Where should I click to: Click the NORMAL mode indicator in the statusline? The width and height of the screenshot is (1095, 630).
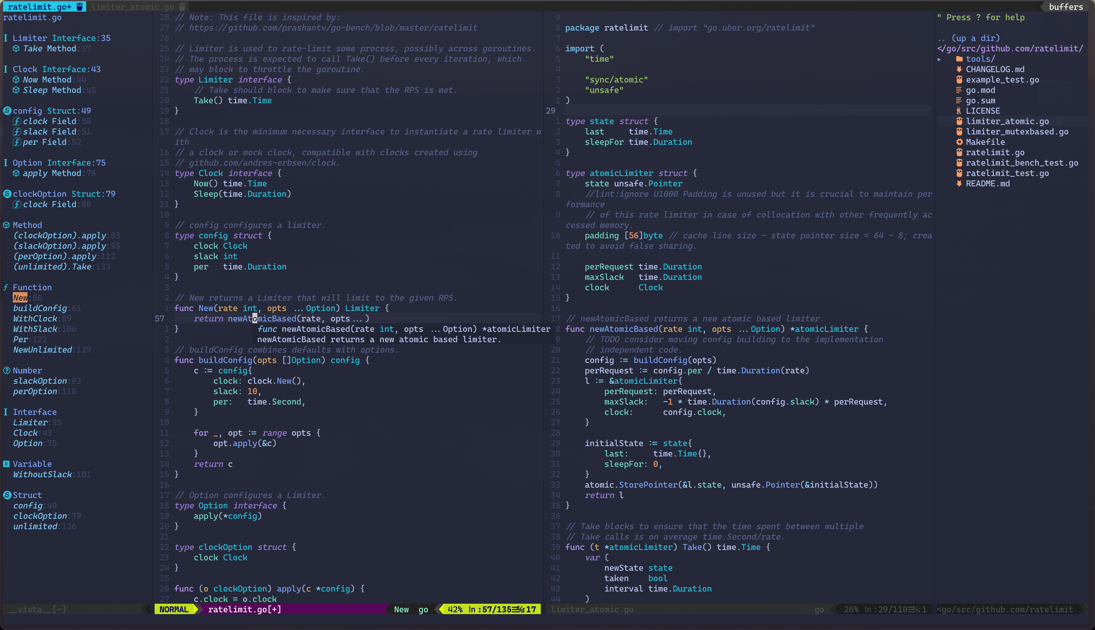[x=174, y=609]
